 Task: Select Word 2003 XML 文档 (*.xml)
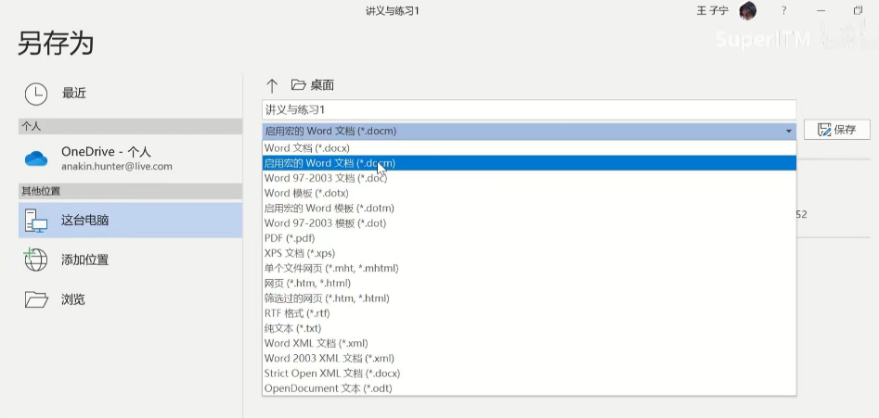pos(529,358)
